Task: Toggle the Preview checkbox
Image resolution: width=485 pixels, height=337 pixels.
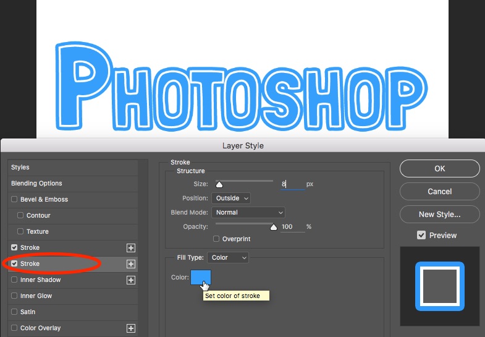Action: tap(421, 235)
